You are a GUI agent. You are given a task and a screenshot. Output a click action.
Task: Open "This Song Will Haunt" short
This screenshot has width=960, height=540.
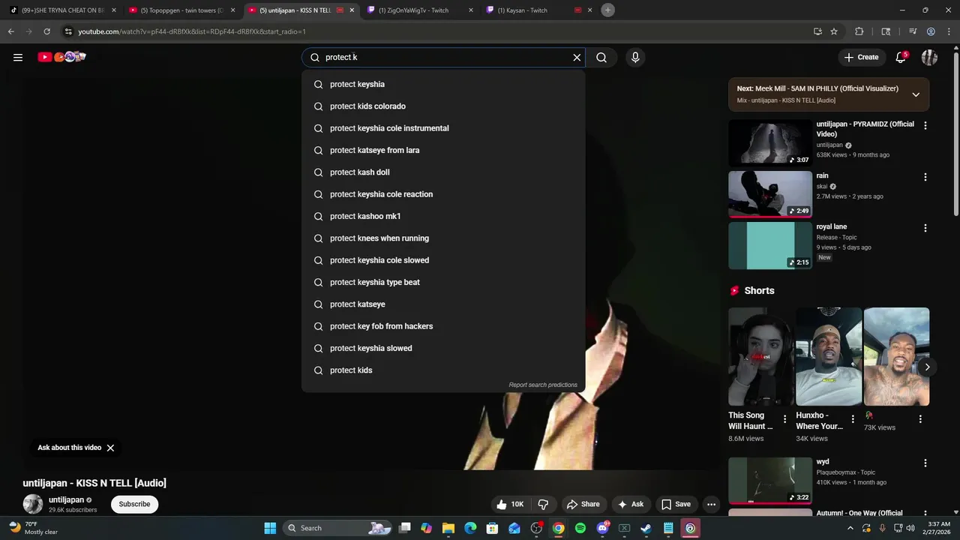(x=760, y=357)
